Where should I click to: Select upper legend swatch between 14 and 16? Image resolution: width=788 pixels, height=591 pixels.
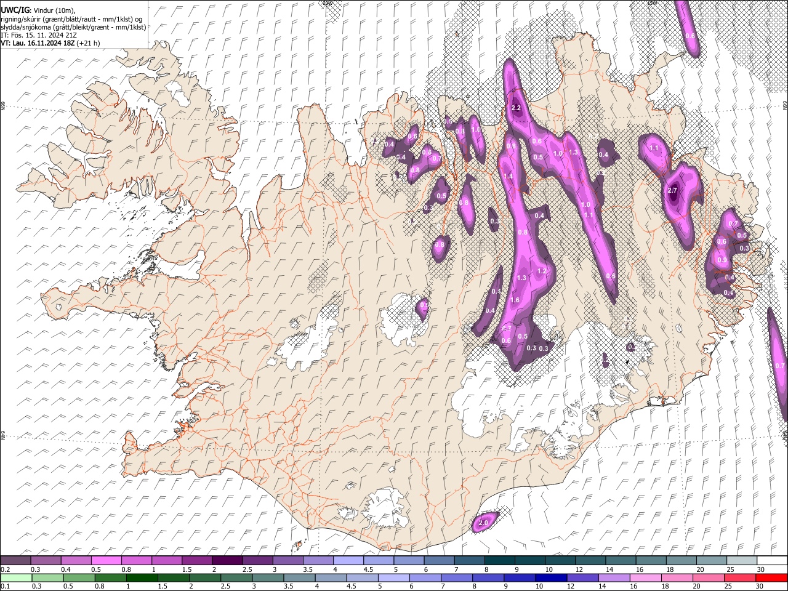coord(621,561)
